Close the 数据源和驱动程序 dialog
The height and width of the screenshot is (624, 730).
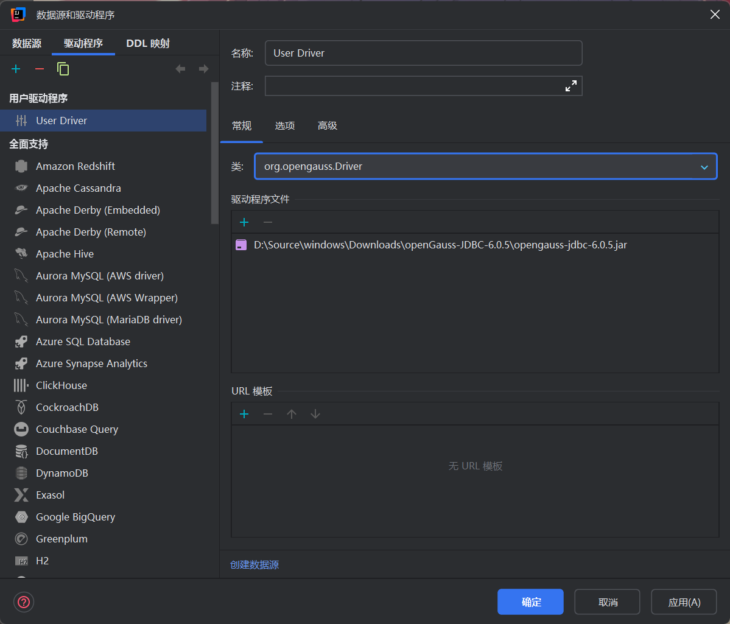pyautogui.click(x=715, y=15)
